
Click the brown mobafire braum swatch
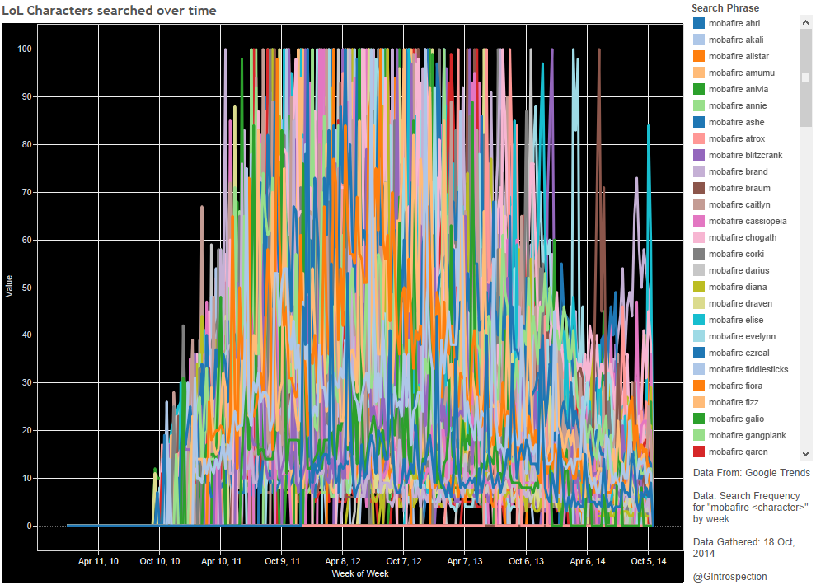699,189
